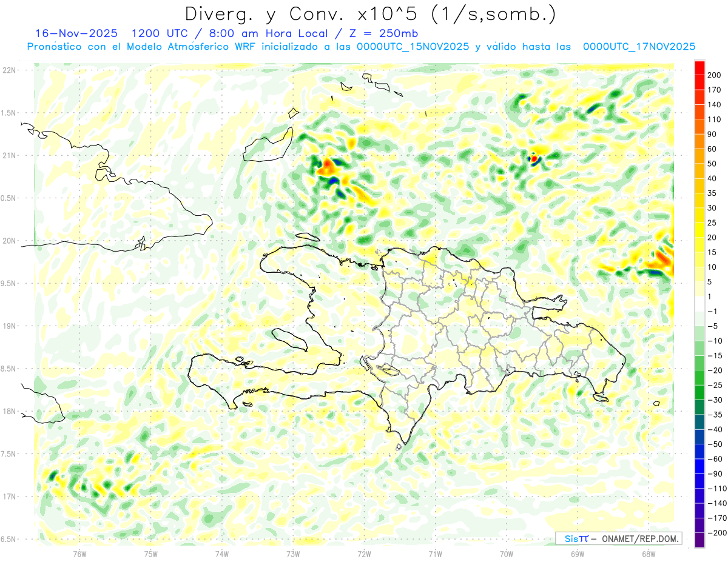Click the '8.5N' latitude label
The image size is (728, 562).
(x=9, y=369)
